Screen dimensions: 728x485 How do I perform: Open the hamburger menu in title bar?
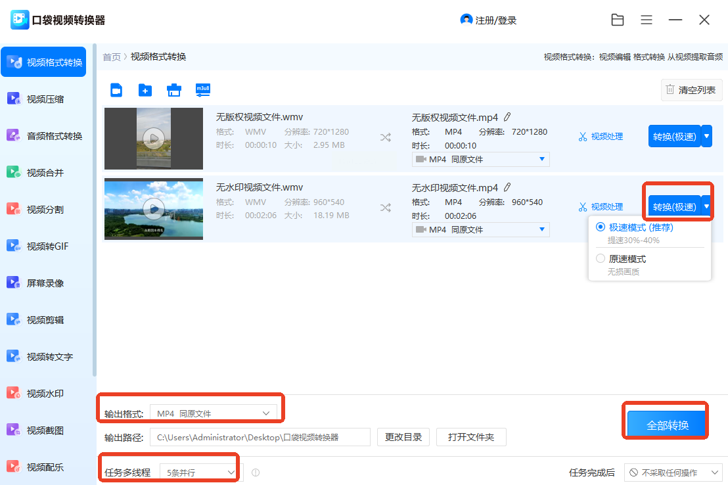[x=647, y=20]
